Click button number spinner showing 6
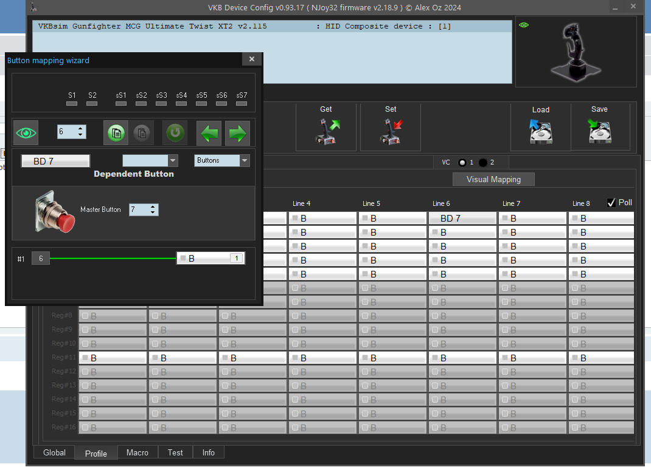Image resolution: width=651 pixels, height=470 pixels. [x=71, y=132]
